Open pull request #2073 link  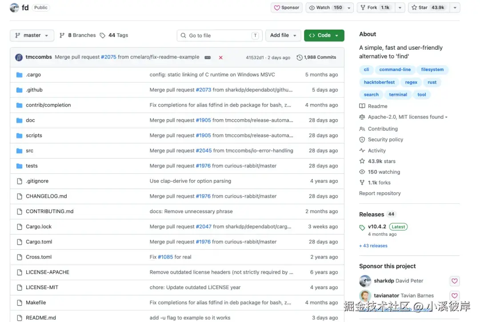[204, 90]
